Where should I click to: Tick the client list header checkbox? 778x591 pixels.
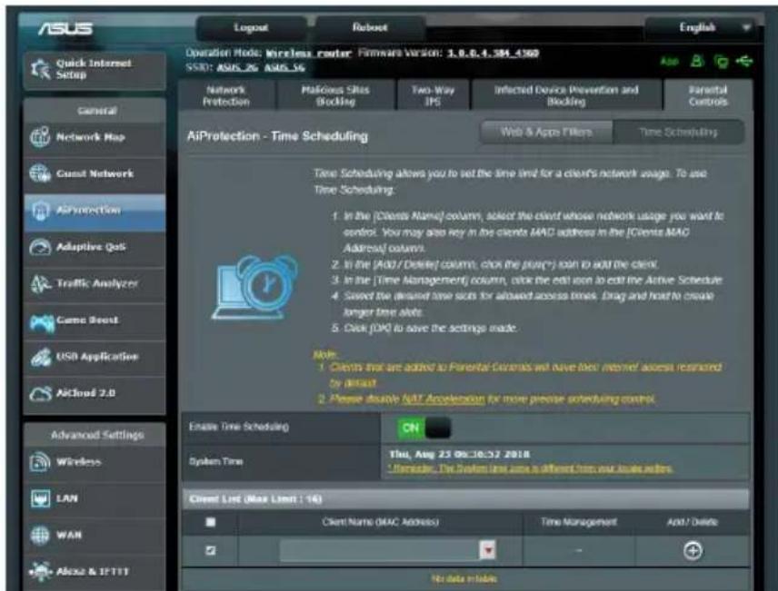pos(210,522)
